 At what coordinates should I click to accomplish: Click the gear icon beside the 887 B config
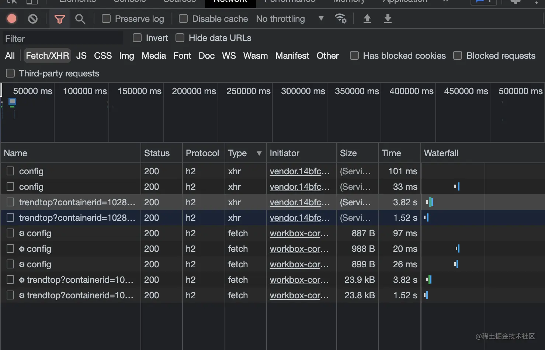click(x=22, y=234)
